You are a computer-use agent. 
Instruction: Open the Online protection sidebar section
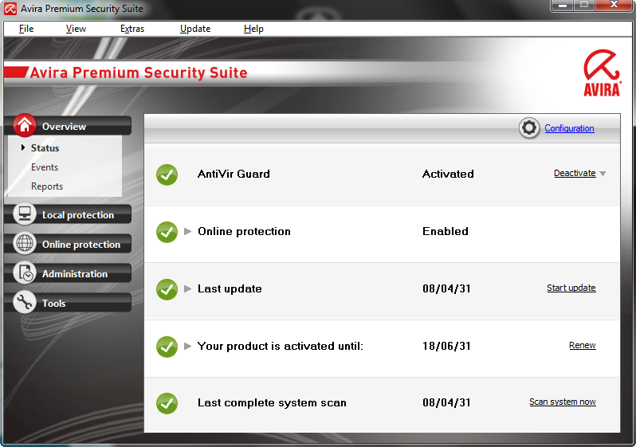point(81,245)
